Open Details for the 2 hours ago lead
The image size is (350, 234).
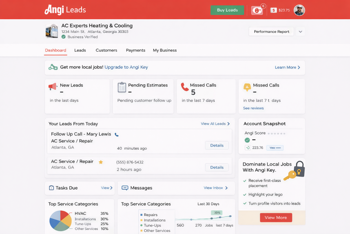[x=217, y=167]
